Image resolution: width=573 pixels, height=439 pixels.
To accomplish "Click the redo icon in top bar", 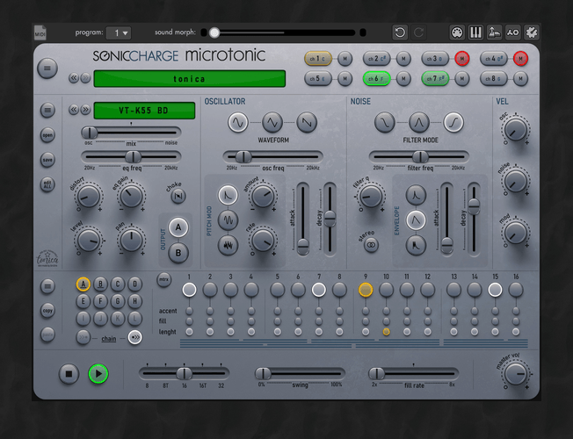I will click(418, 32).
